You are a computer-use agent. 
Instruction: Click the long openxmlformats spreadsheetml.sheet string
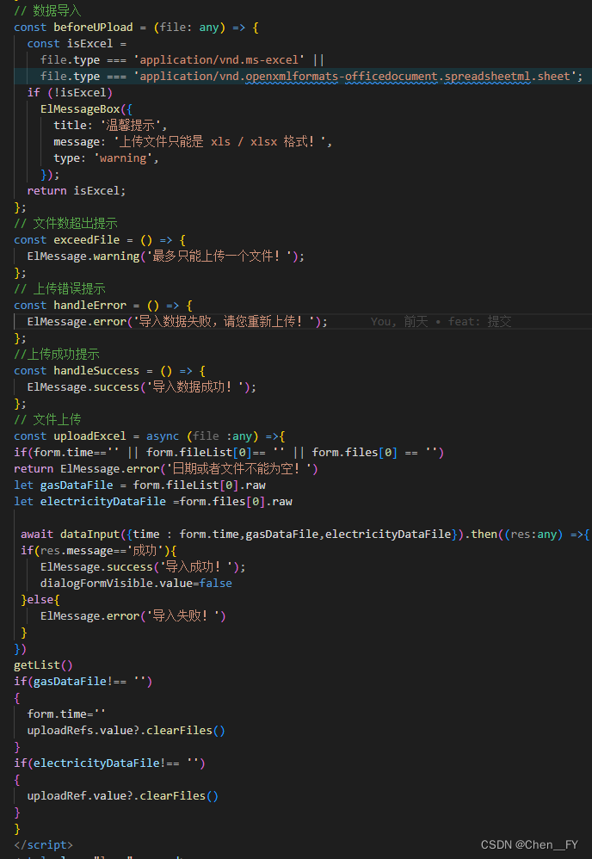(x=355, y=76)
